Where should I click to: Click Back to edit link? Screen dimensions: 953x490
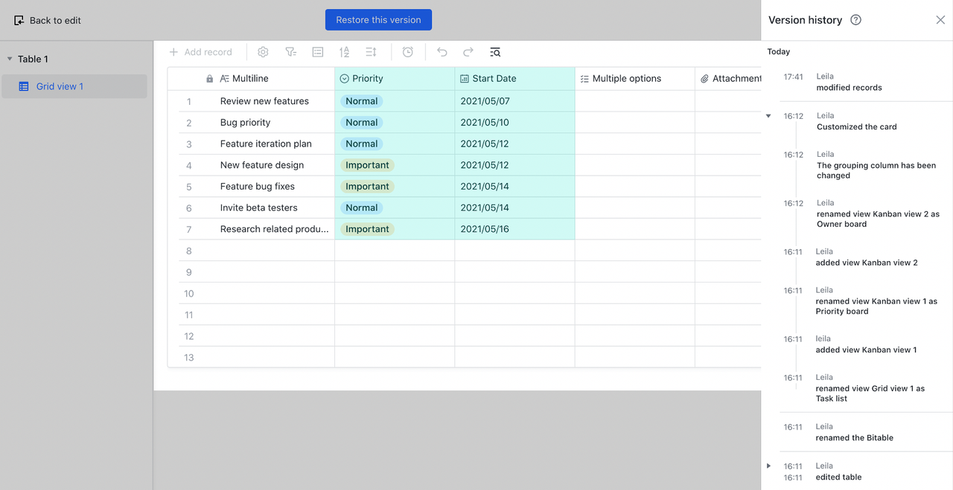pos(48,20)
